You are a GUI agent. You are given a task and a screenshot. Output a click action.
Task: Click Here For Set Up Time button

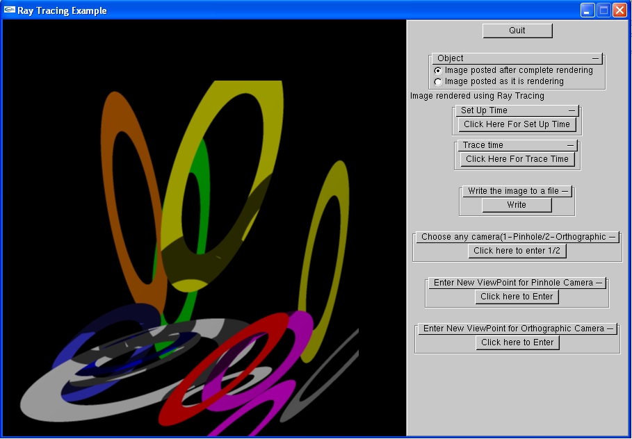coord(517,124)
